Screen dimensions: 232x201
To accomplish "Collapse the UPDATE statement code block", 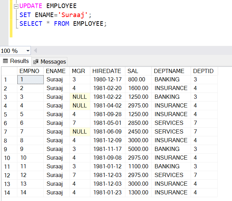I will tap(16, 6).
